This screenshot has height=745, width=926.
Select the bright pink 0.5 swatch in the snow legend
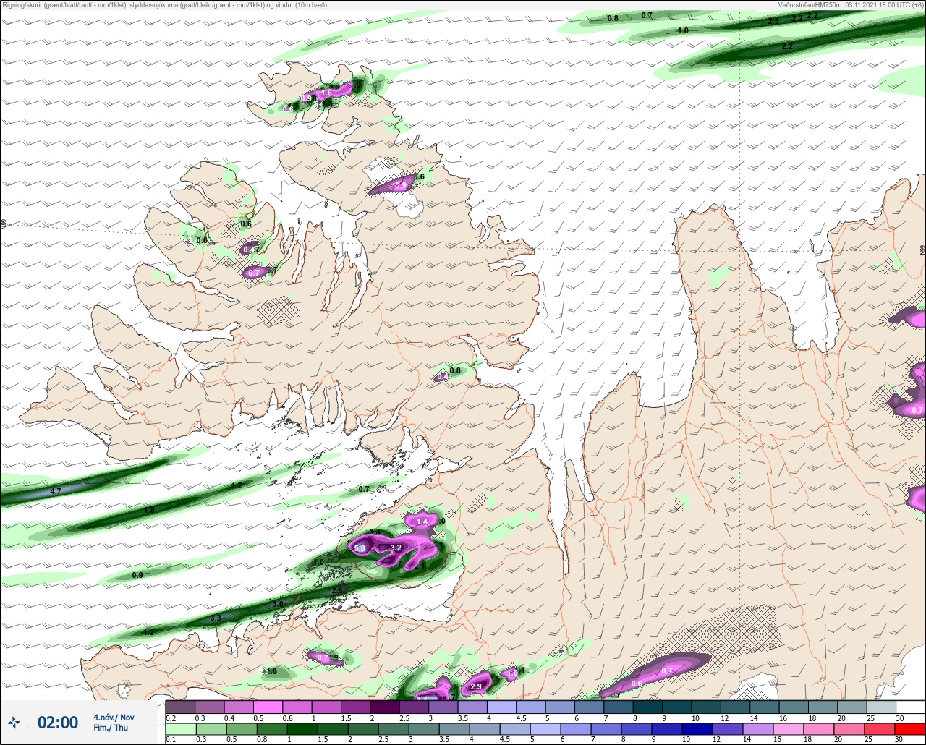pyautogui.click(x=268, y=707)
